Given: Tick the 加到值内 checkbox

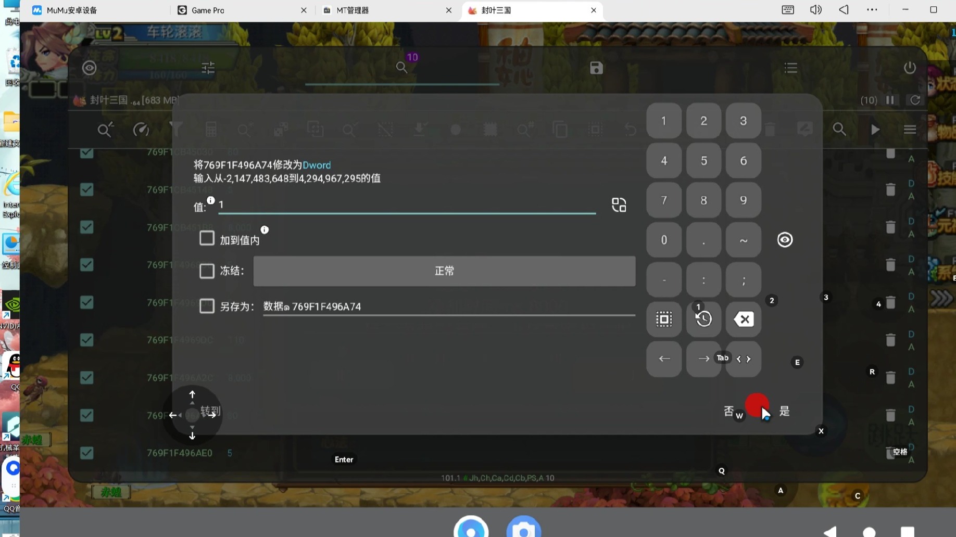Looking at the screenshot, I should click(207, 238).
